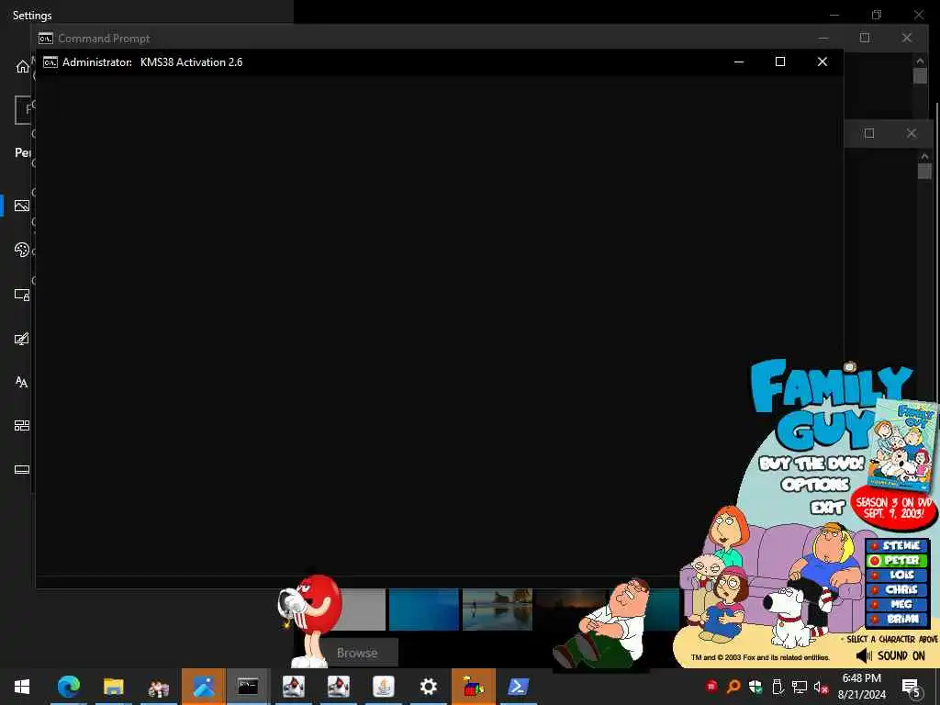Open PowerShell from the taskbar
This screenshot has height=705, width=940.
(518, 687)
